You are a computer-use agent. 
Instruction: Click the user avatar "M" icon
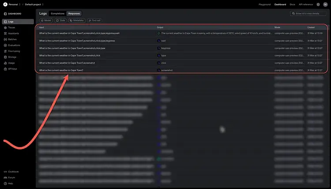click(x=326, y=4)
